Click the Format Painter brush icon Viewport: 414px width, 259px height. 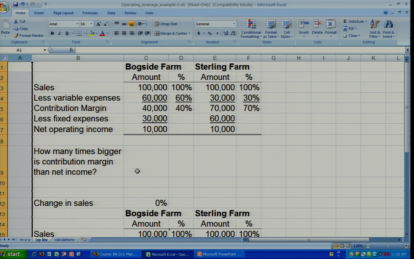point(16,36)
